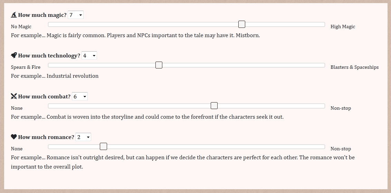Click the rocket technology icon
This screenshot has width=391, height=193.
coord(14,55)
